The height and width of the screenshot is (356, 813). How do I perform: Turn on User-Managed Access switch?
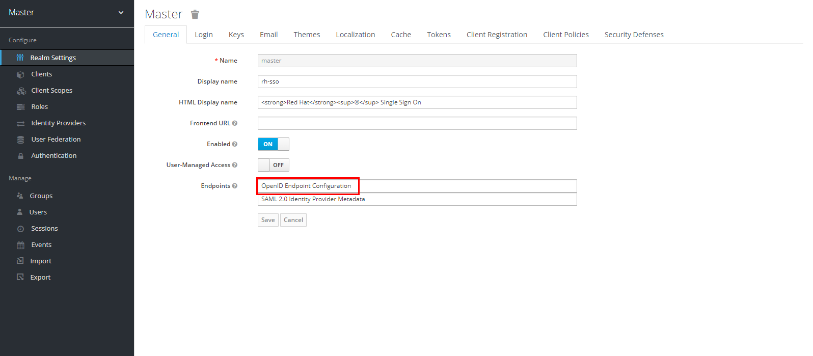pyautogui.click(x=274, y=165)
